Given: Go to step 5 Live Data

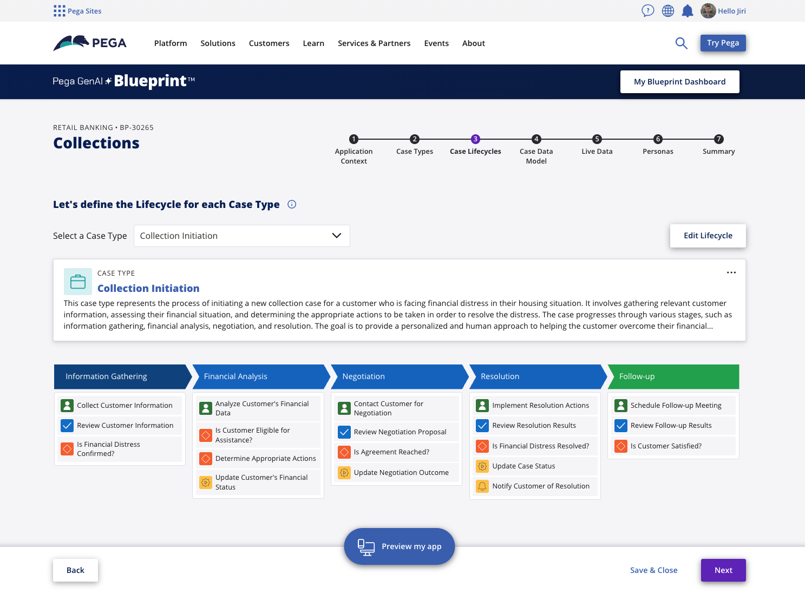Looking at the screenshot, I should click(597, 145).
